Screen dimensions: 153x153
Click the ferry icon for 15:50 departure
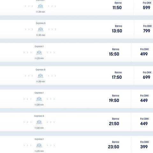(39, 52)
